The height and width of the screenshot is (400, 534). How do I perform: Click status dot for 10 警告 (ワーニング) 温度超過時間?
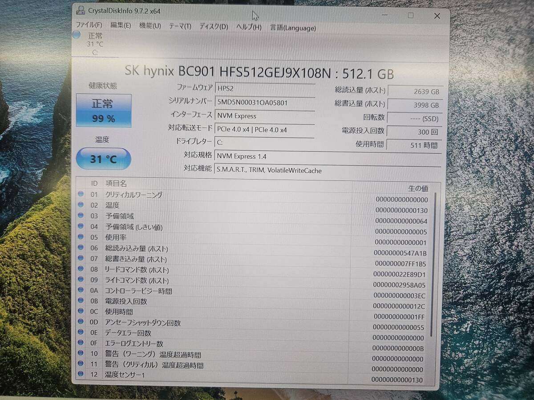[x=81, y=353]
